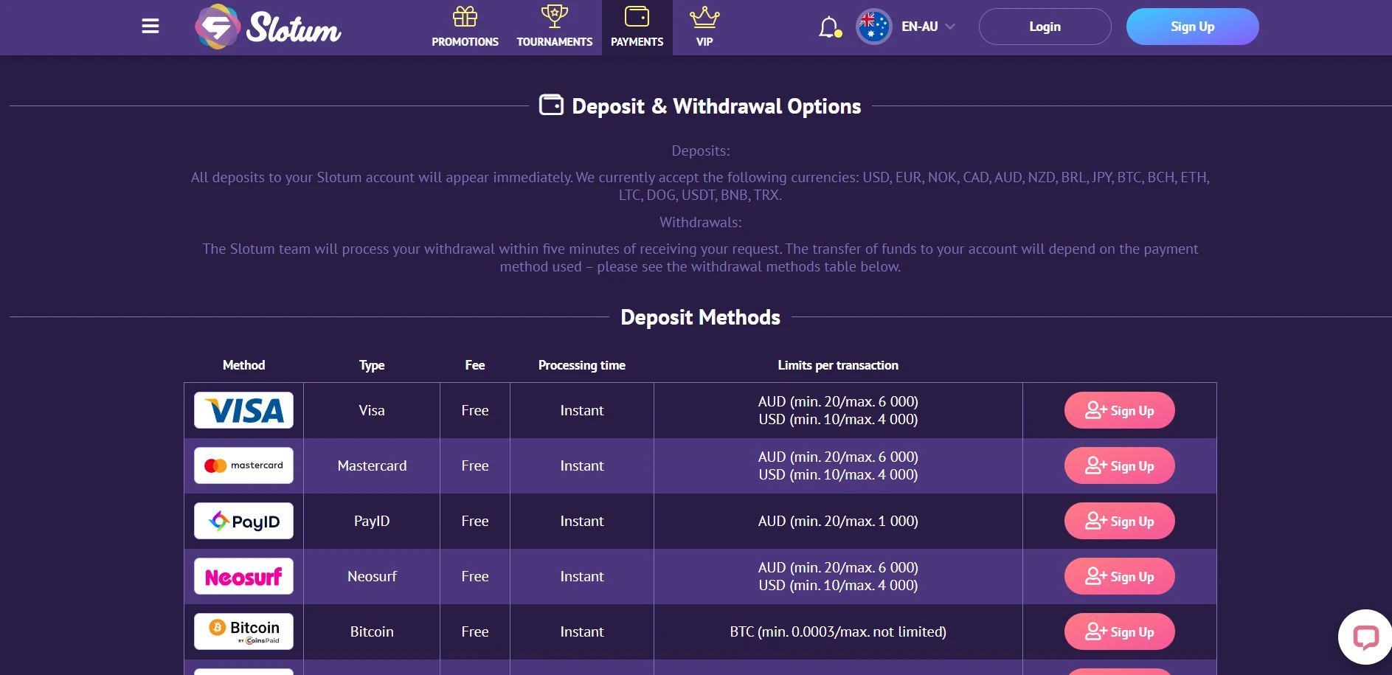Viewport: 1392px width, 675px height.
Task: Click the Deposit Methods heading
Action: (x=700, y=317)
